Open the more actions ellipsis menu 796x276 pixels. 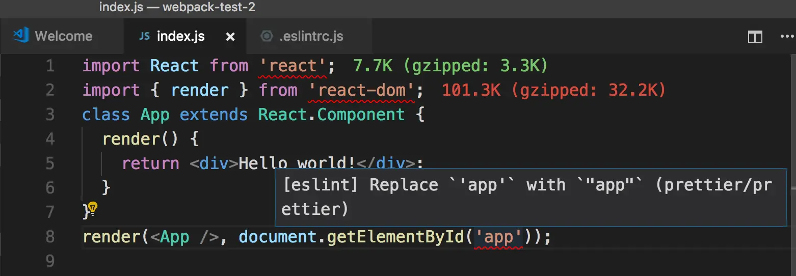tap(787, 37)
